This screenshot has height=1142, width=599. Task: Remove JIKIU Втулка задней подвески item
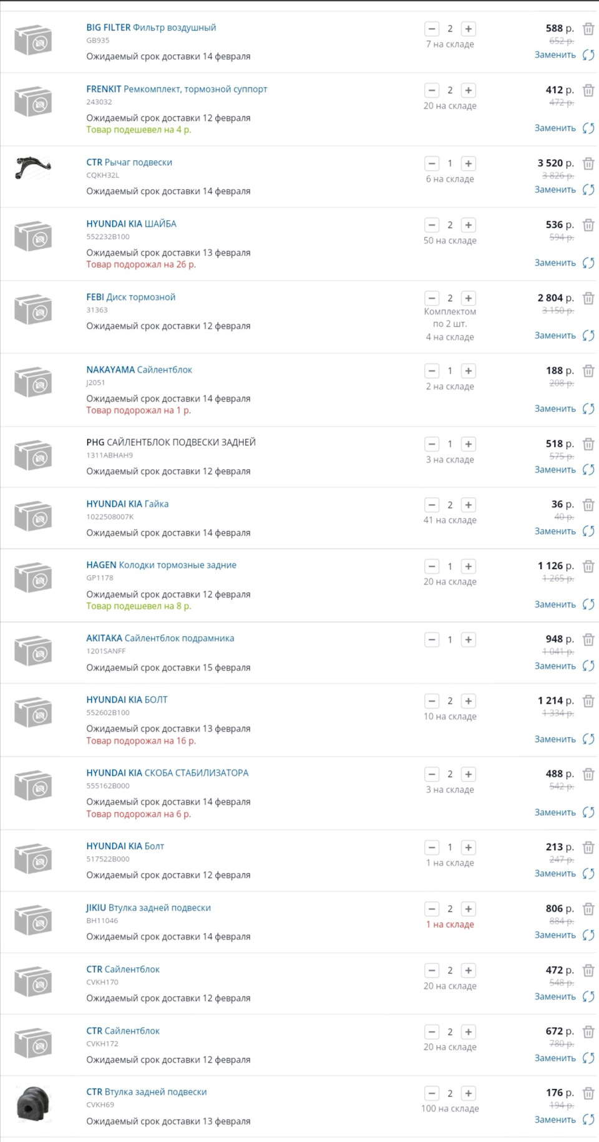click(x=588, y=909)
